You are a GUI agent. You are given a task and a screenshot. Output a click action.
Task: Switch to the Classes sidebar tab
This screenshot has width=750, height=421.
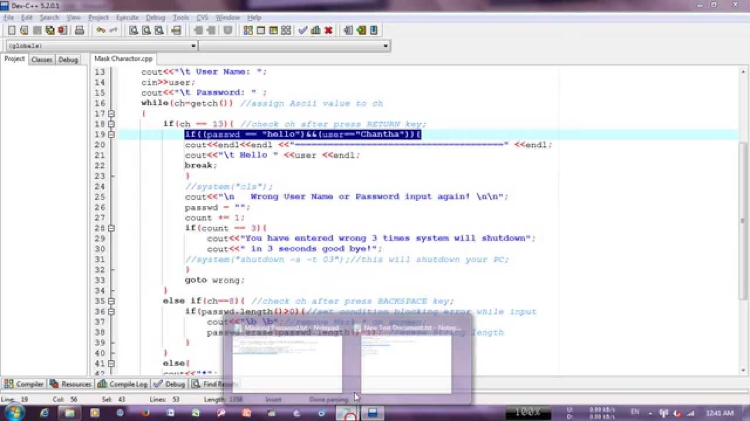pos(42,59)
